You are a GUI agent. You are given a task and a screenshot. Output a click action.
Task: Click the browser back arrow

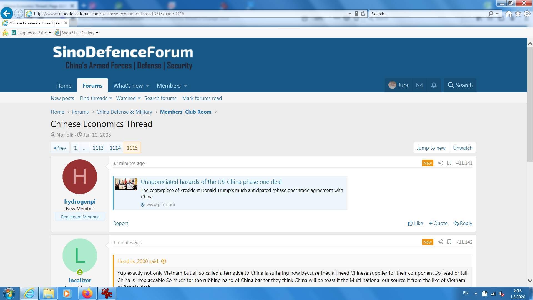7,13
